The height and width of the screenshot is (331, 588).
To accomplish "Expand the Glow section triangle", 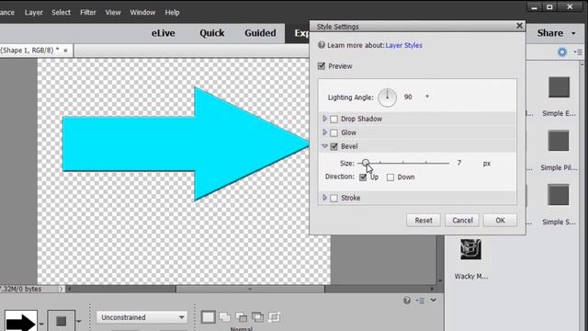I will tap(324, 132).
